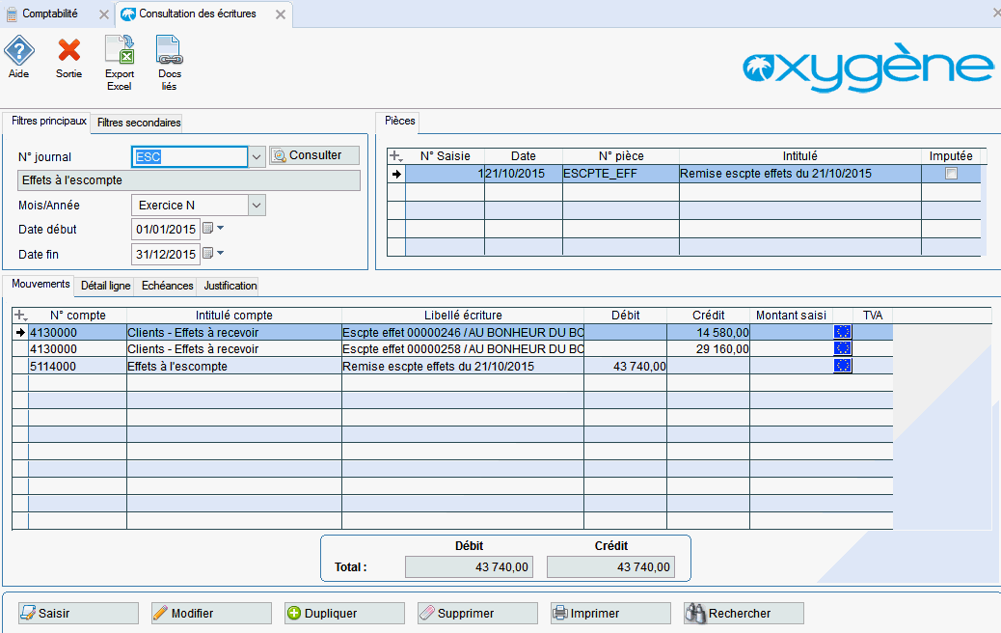This screenshot has height=633, width=1001.
Task: Delete the entry with Supprimer
Action: pos(477,613)
